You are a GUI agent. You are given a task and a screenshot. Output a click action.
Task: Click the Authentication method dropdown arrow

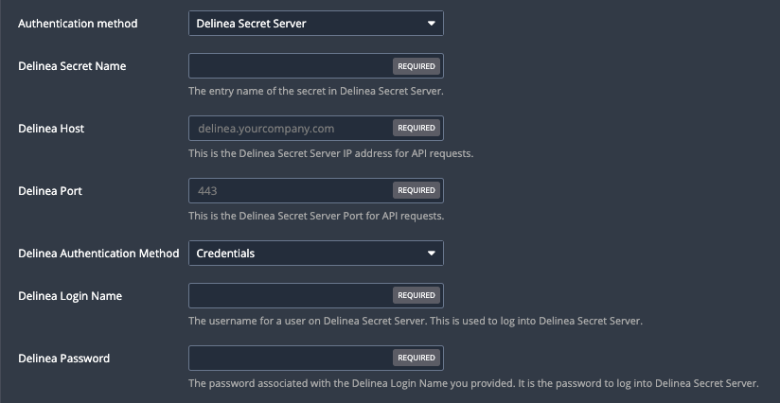pyautogui.click(x=432, y=24)
